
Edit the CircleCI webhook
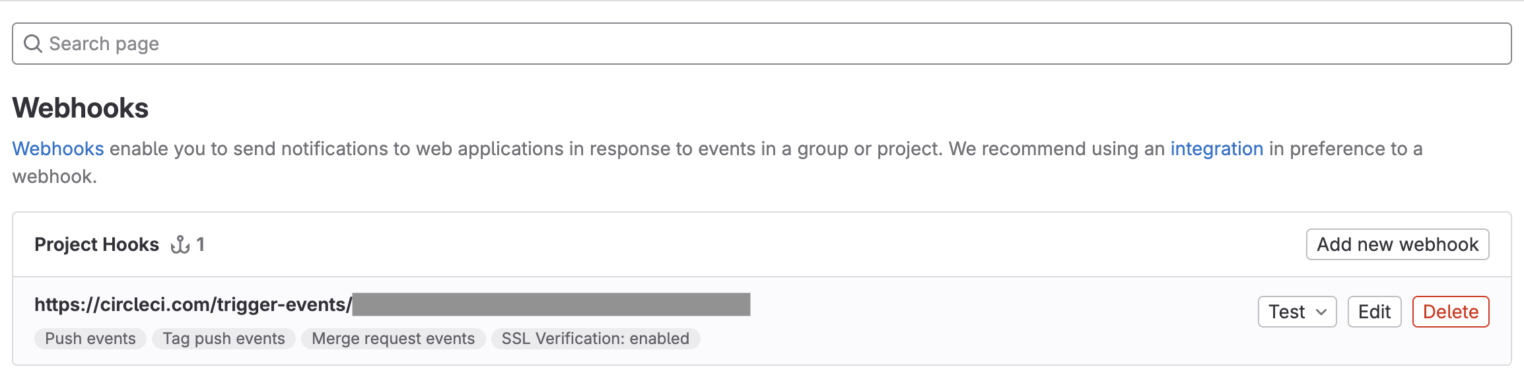click(1374, 312)
